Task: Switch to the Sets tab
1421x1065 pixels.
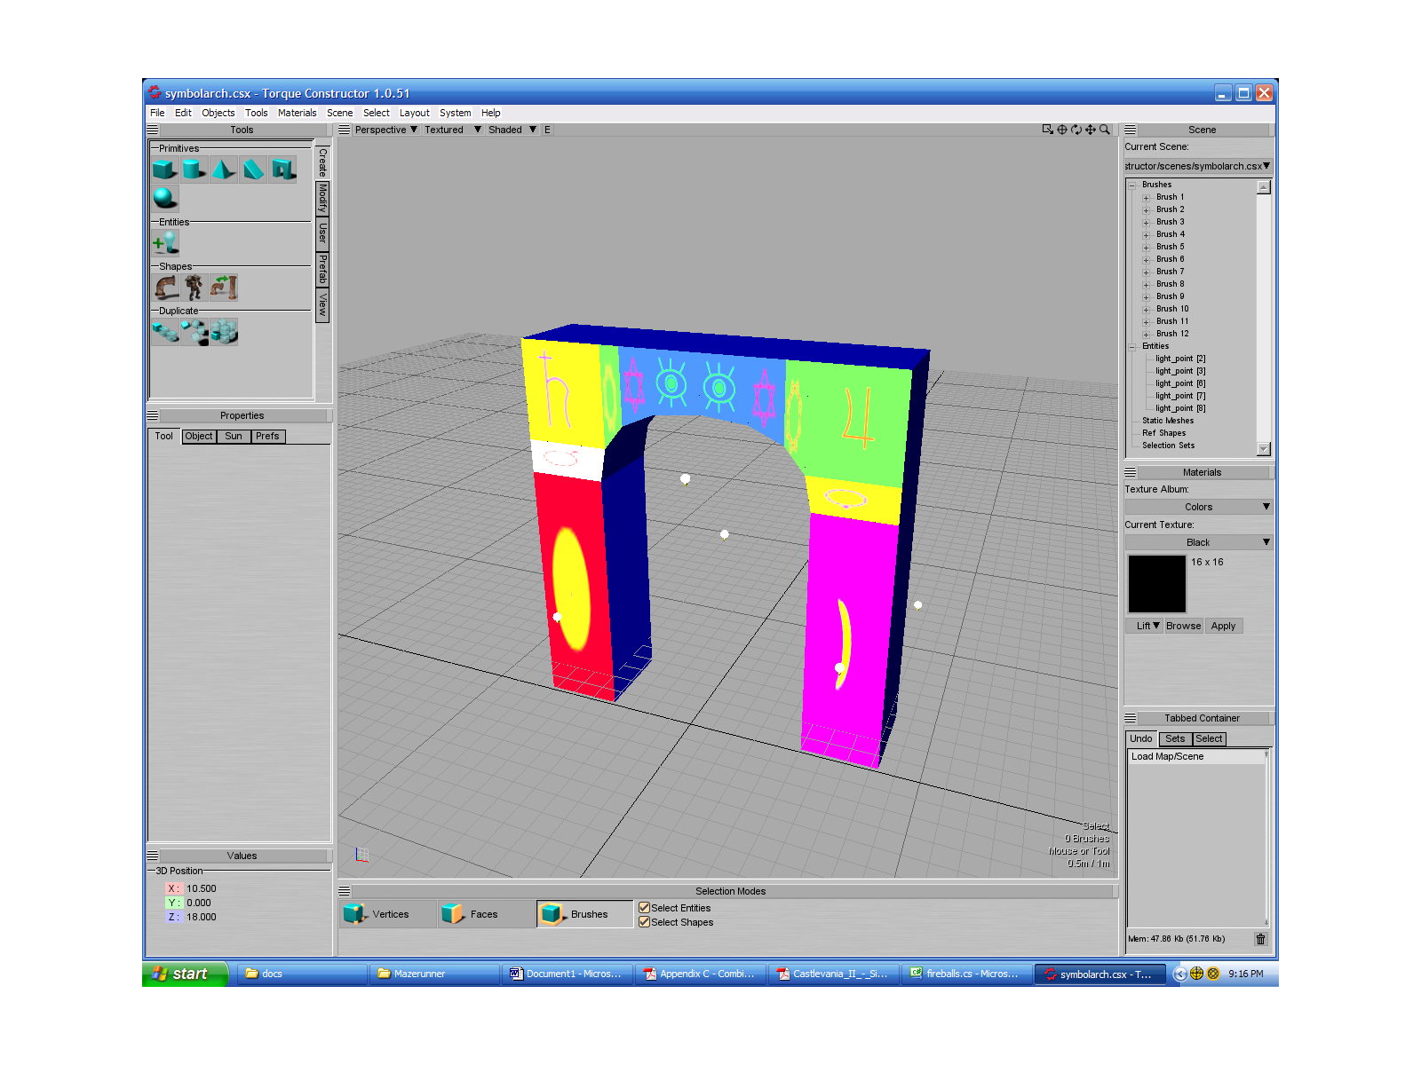Action: pyautogui.click(x=1175, y=738)
